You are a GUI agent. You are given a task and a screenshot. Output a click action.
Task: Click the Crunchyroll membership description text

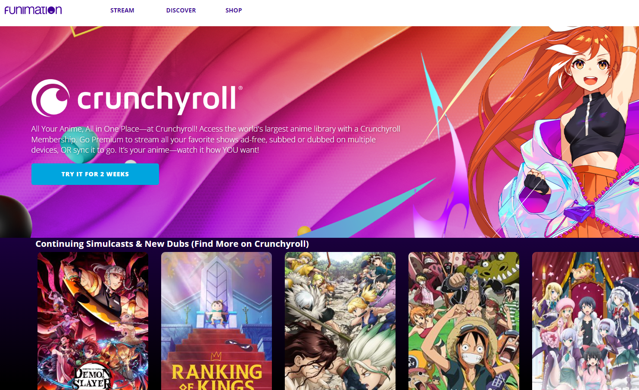[x=215, y=139]
